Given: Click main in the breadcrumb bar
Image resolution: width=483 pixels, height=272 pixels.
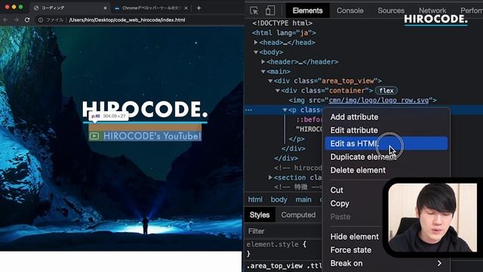Looking at the screenshot, I should pos(303,199).
